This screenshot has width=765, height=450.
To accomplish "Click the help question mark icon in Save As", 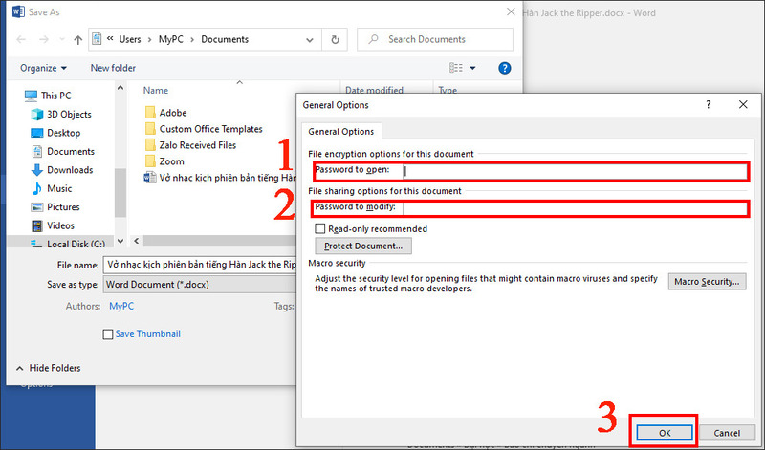I will (505, 68).
